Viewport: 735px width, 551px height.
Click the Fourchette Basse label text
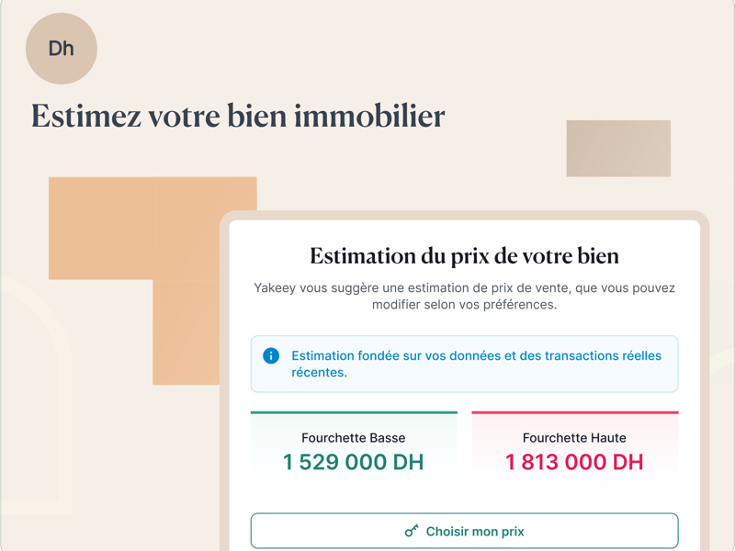click(354, 438)
